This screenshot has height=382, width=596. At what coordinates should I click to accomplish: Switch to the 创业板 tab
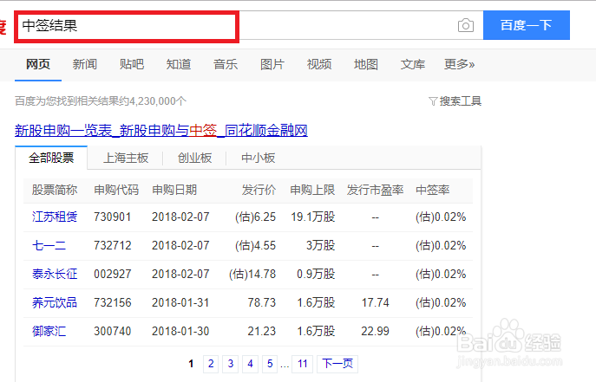click(x=194, y=158)
